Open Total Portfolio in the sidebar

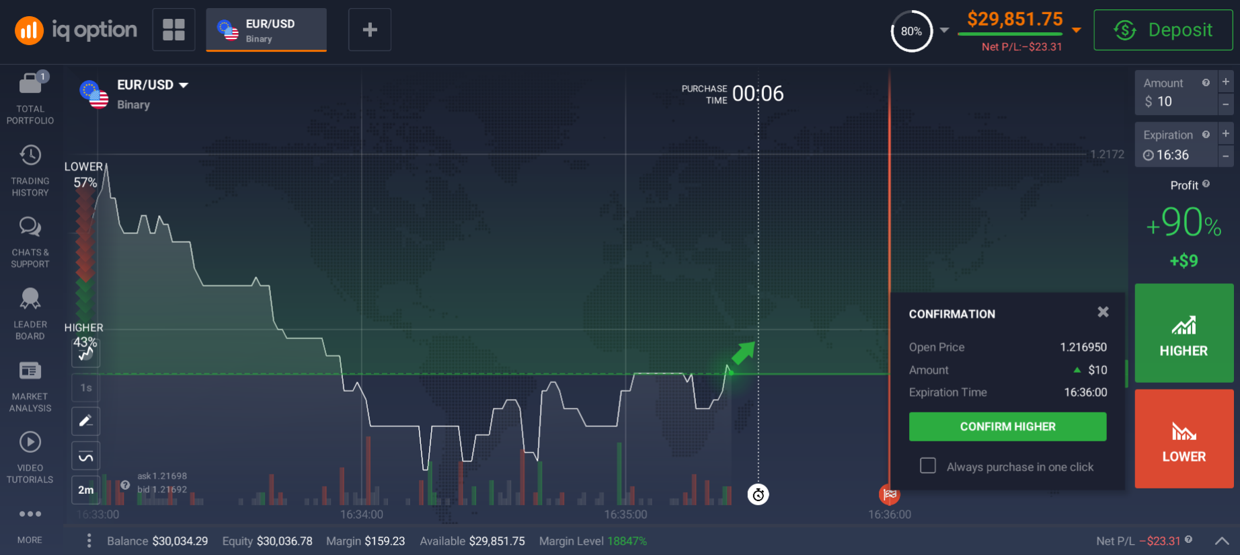[30, 99]
